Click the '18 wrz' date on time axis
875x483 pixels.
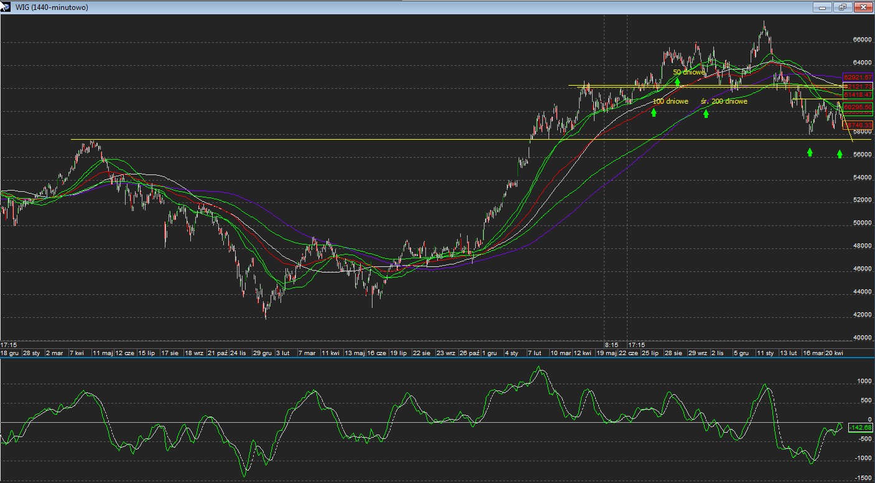click(x=193, y=353)
